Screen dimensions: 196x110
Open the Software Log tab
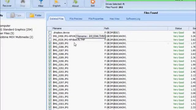pyautogui.click(x=133, y=19)
